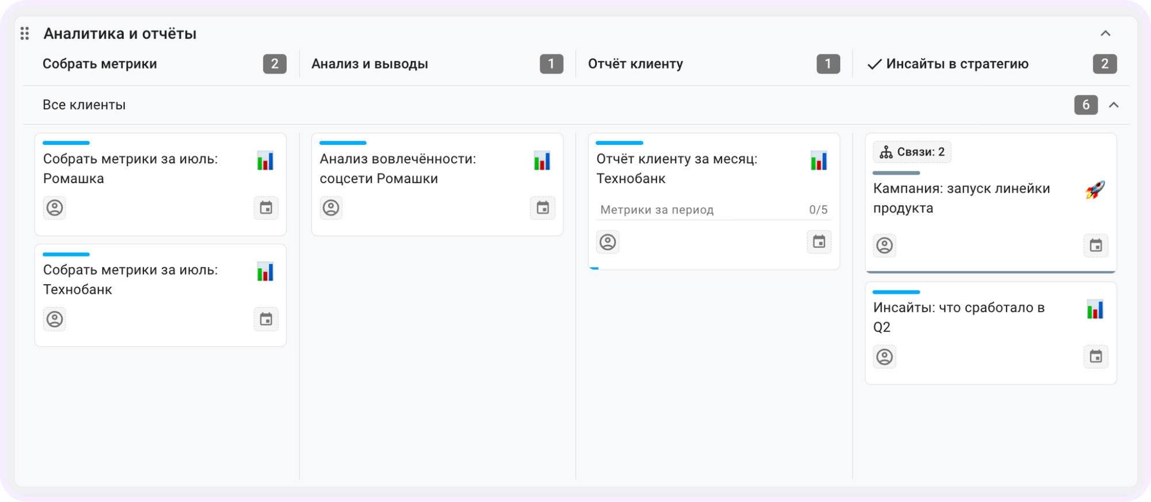Click chart icon on Собрать метрики: Технобанк card

pos(265,271)
